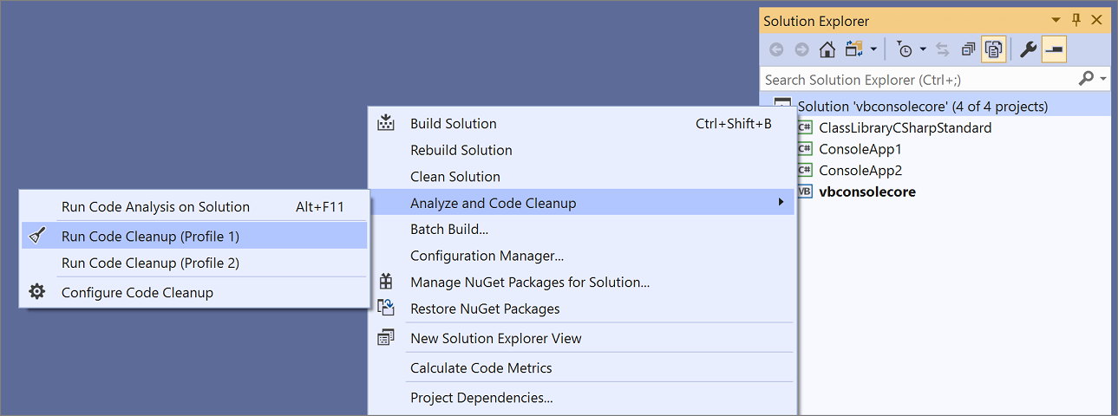Screen dimensions: 1118x416
Task: Open Solution Explorer window position dropdown
Action: coord(1056,19)
